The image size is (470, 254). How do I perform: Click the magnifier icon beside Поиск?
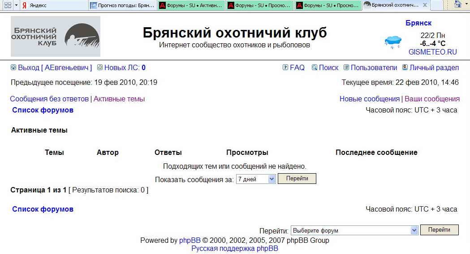(315, 68)
